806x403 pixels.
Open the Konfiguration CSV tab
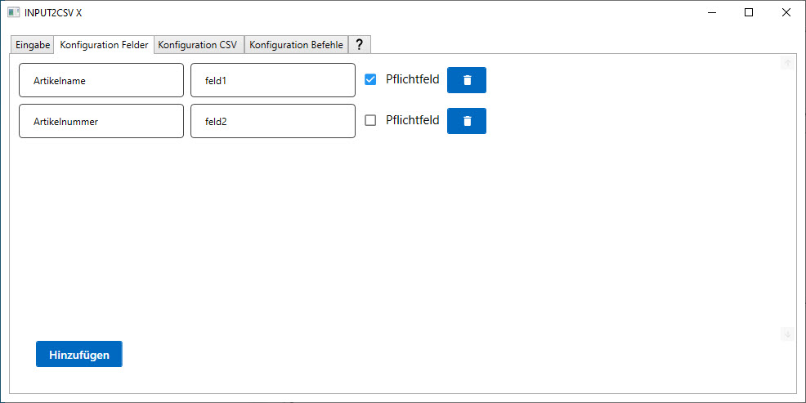(x=199, y=45)
